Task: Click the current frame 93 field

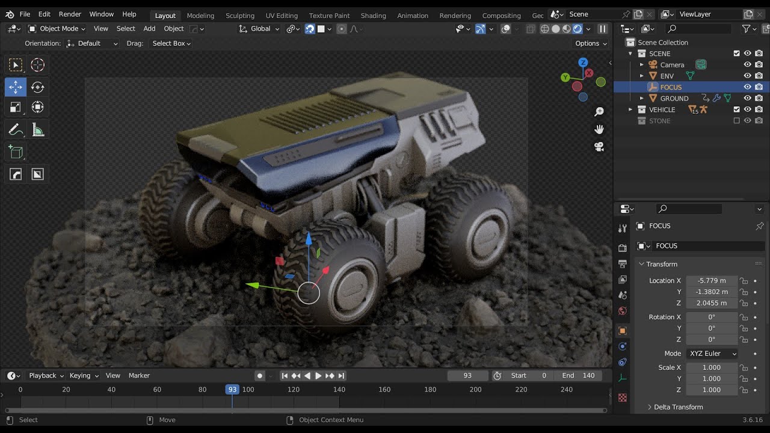Action: [x=467, y=375]
